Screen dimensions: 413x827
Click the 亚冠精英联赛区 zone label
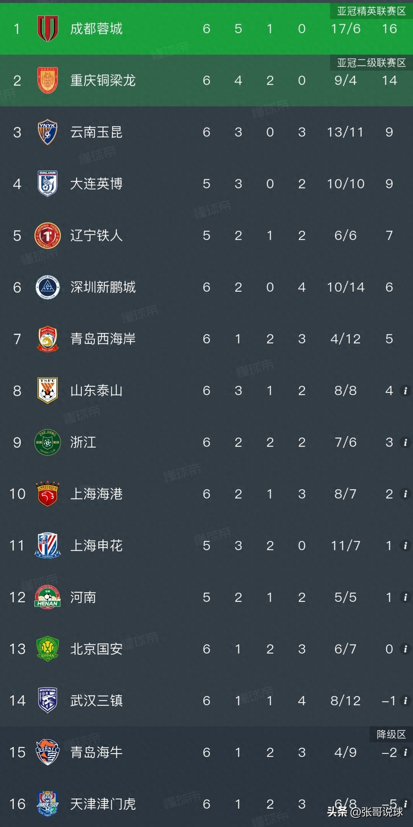point(371,11)
